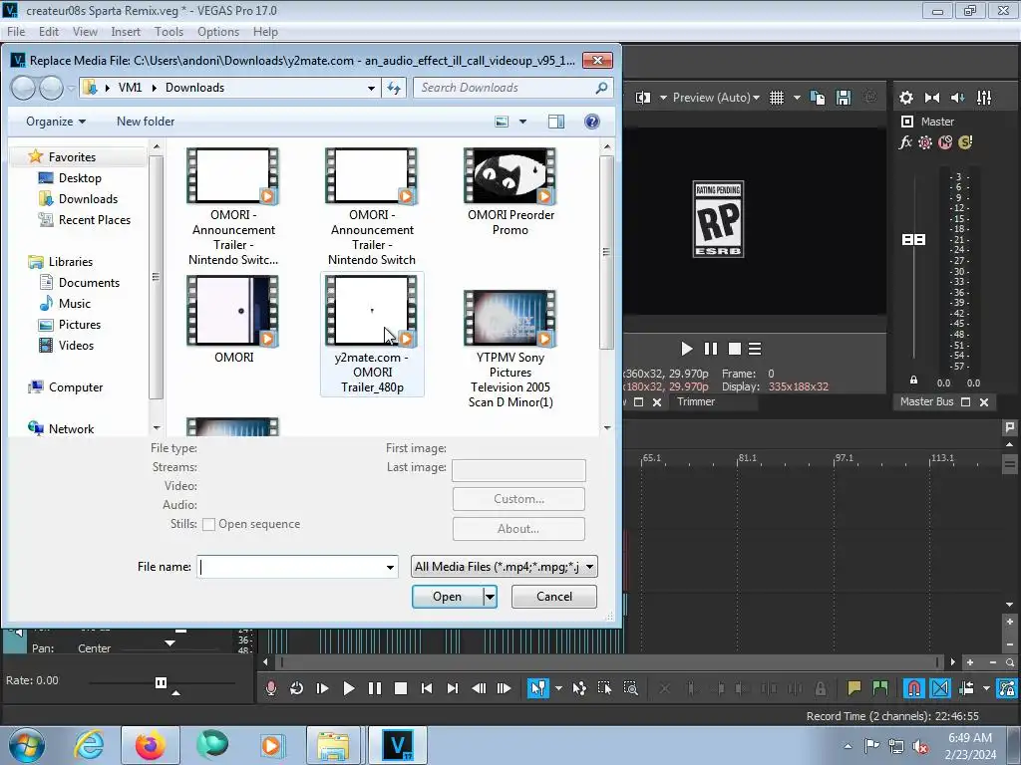
Task: Click the Search Downloads field
Action: click(x=513, y=88)
